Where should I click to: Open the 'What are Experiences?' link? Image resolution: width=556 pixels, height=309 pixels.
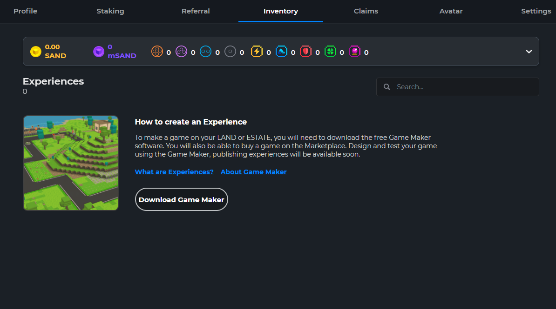pyautogui.click(x=174, y=172)
